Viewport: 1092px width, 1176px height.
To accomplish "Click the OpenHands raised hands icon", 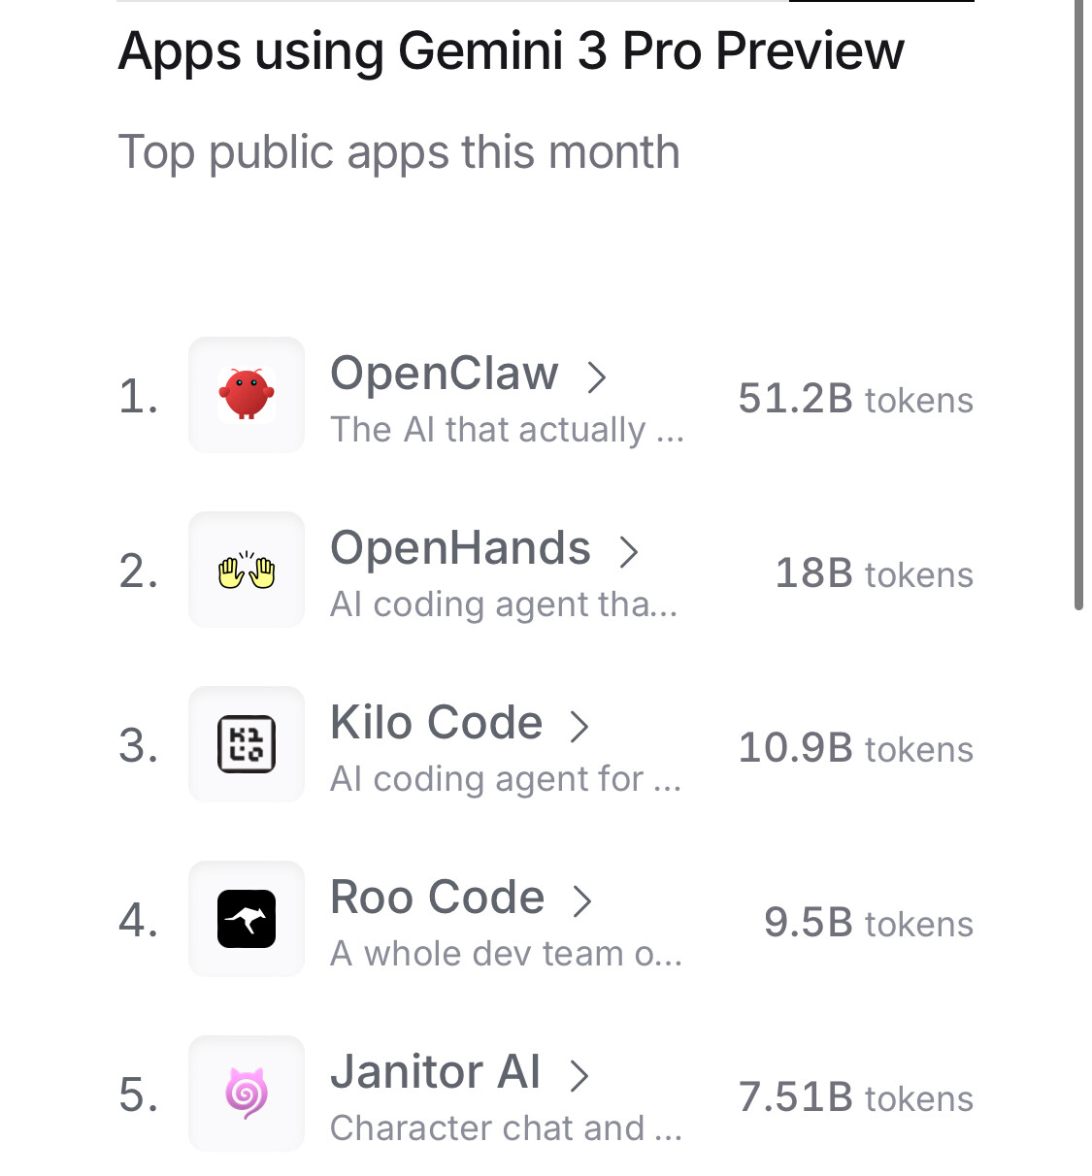I will click(247, 571).
